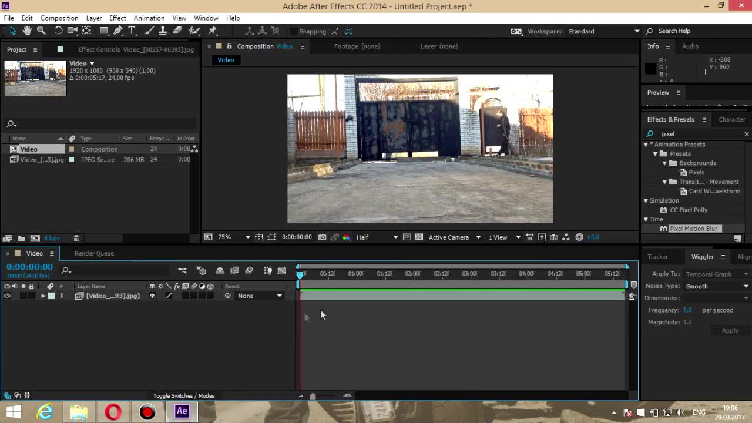Open the Active Camera dropdown
This screenshot has width=752, height=423.
[454, 237]
